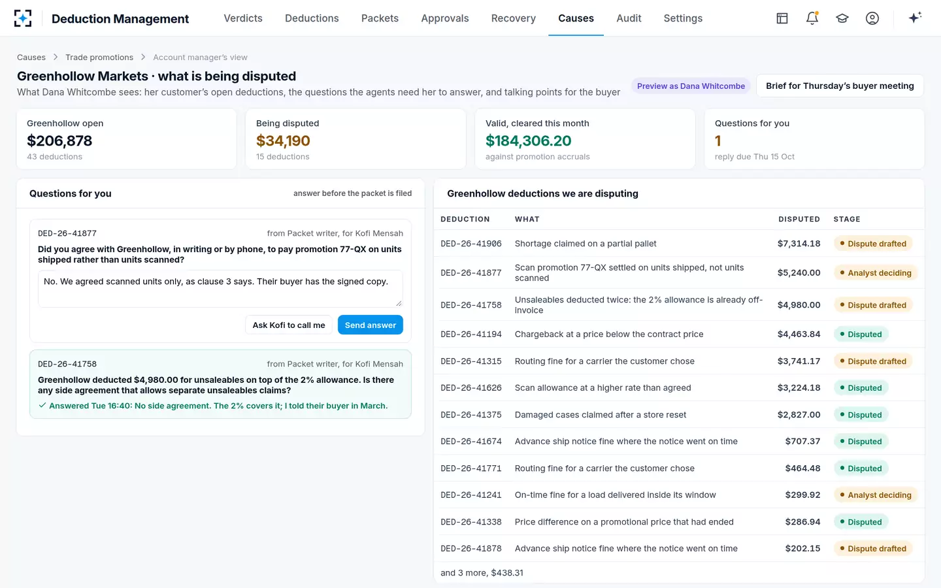Click Preview as Dana Whitcombe
The width and height of the screenshot is (941, 588).
(x=691, y=86)
